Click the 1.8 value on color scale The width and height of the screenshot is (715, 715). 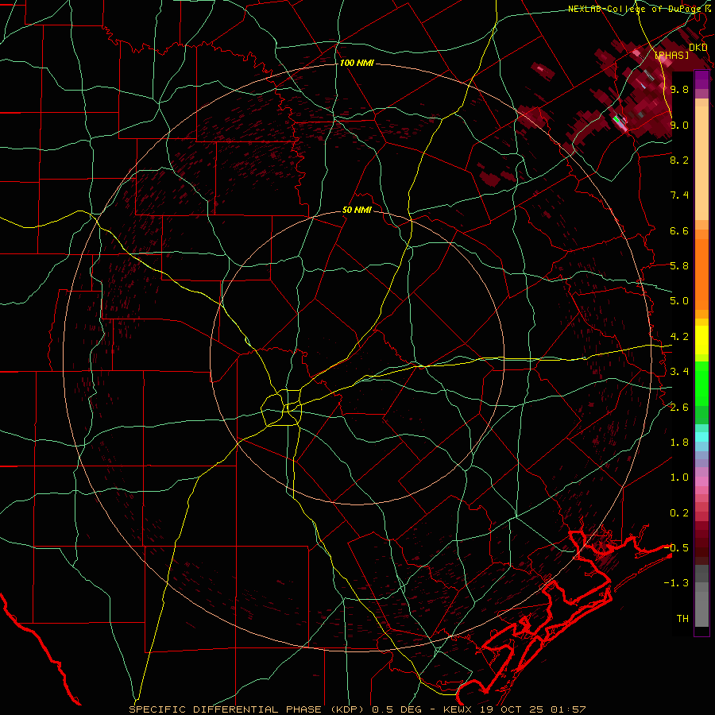(679, 443)
